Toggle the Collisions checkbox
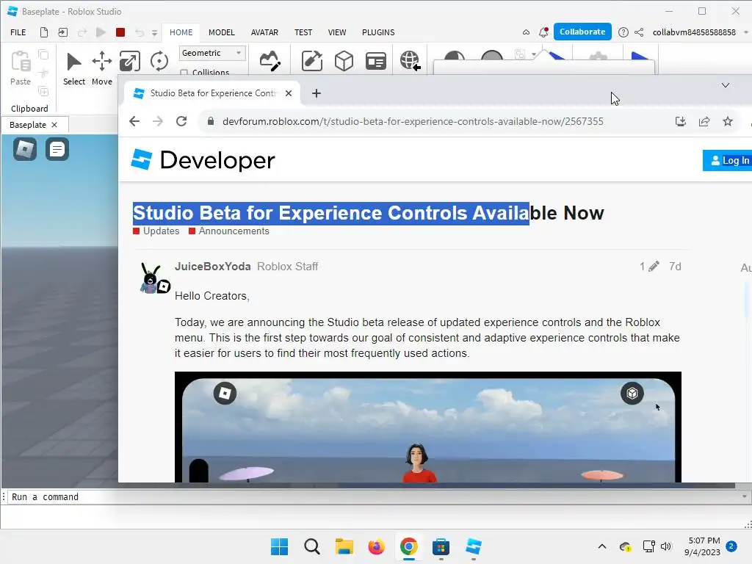 tap(184, 73)
